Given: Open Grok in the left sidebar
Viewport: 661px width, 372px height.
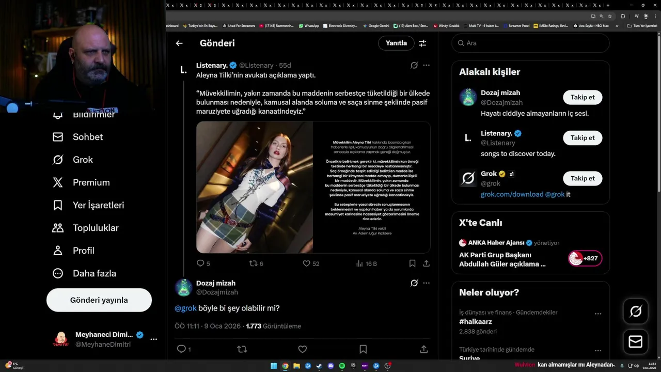Looking at the screenshot, I should click(x=72, y=160).
